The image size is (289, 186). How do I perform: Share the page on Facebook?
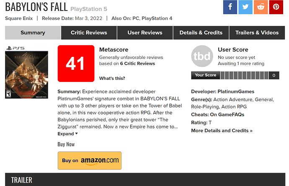point(230,8)
